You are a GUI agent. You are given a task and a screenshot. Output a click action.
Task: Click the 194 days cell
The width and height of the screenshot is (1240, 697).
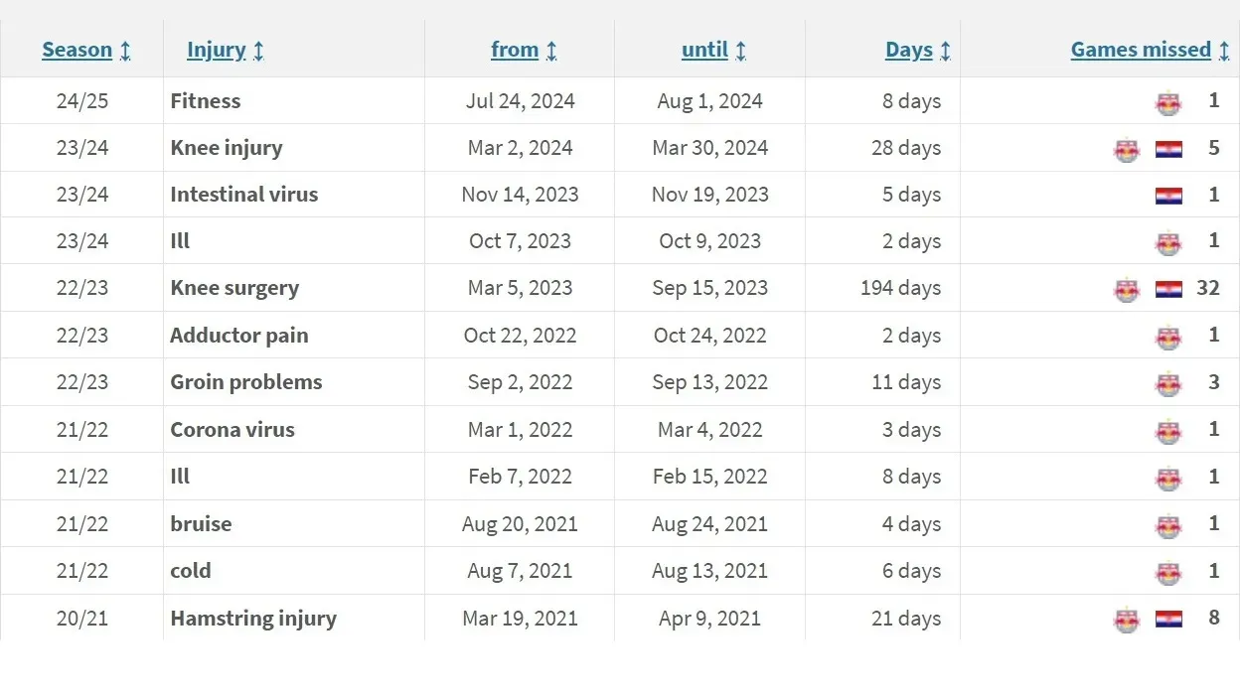(900, 289)
